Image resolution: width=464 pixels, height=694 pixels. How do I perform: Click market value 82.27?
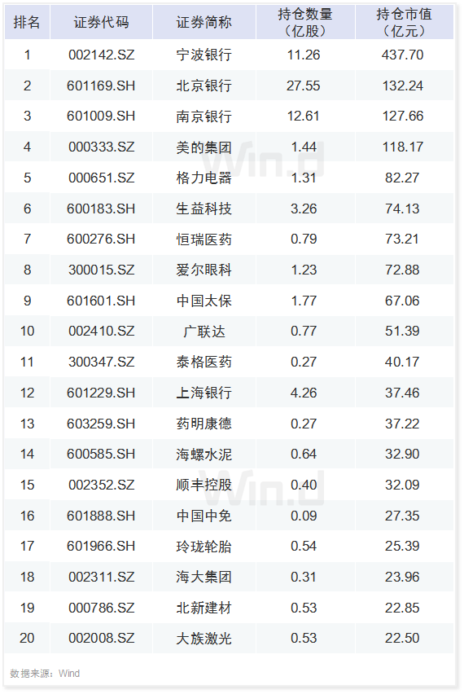[x=402, y=178]
